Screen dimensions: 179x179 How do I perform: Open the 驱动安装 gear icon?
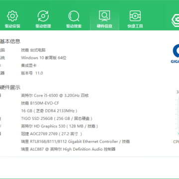[x=12, y=16]
